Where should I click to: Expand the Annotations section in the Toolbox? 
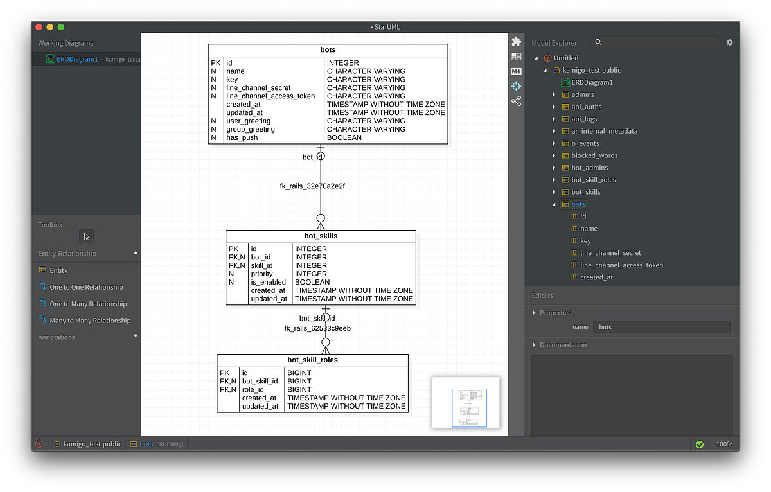tap(135, 337)
